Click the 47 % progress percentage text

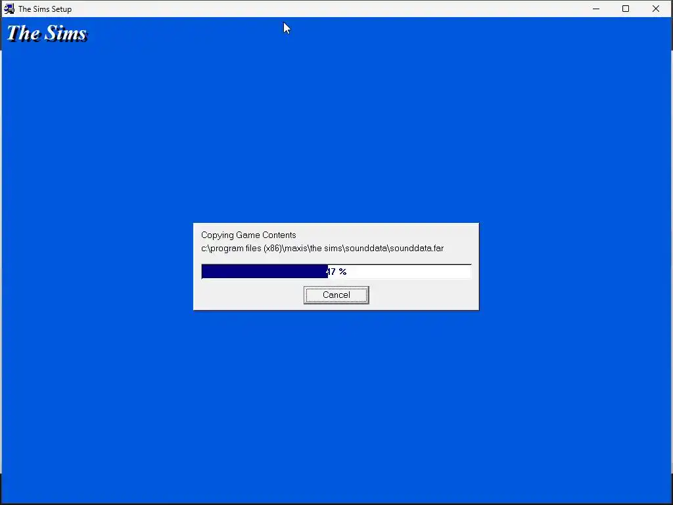(336, 272)
